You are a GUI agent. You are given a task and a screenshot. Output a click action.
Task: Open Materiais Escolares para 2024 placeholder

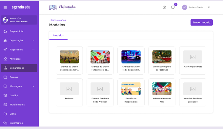(193, 89)
